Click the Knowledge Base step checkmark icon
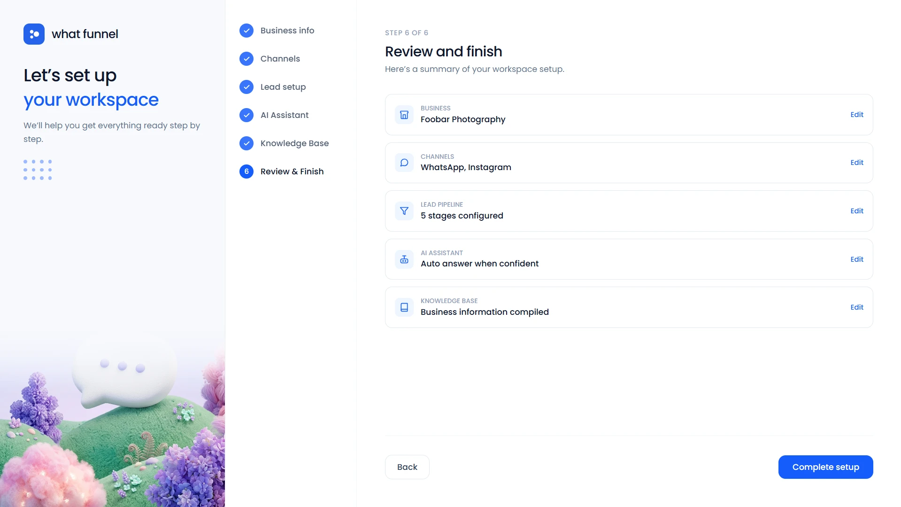Screen dimensions: 901x507 246,143
